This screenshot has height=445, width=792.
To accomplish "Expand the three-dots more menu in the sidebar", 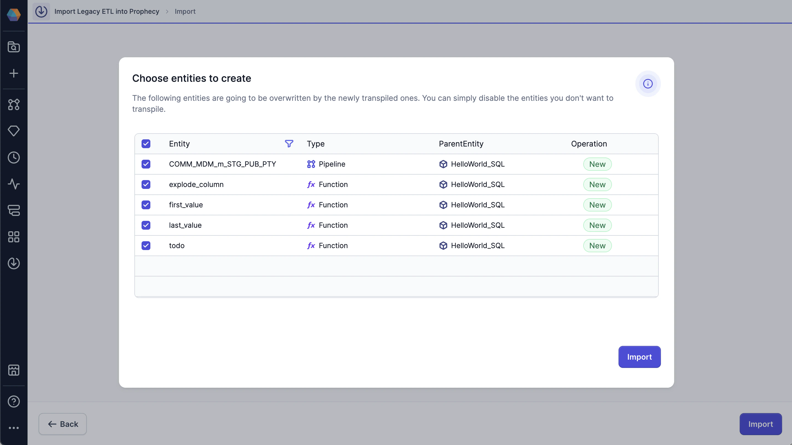I will coord(13,428).
